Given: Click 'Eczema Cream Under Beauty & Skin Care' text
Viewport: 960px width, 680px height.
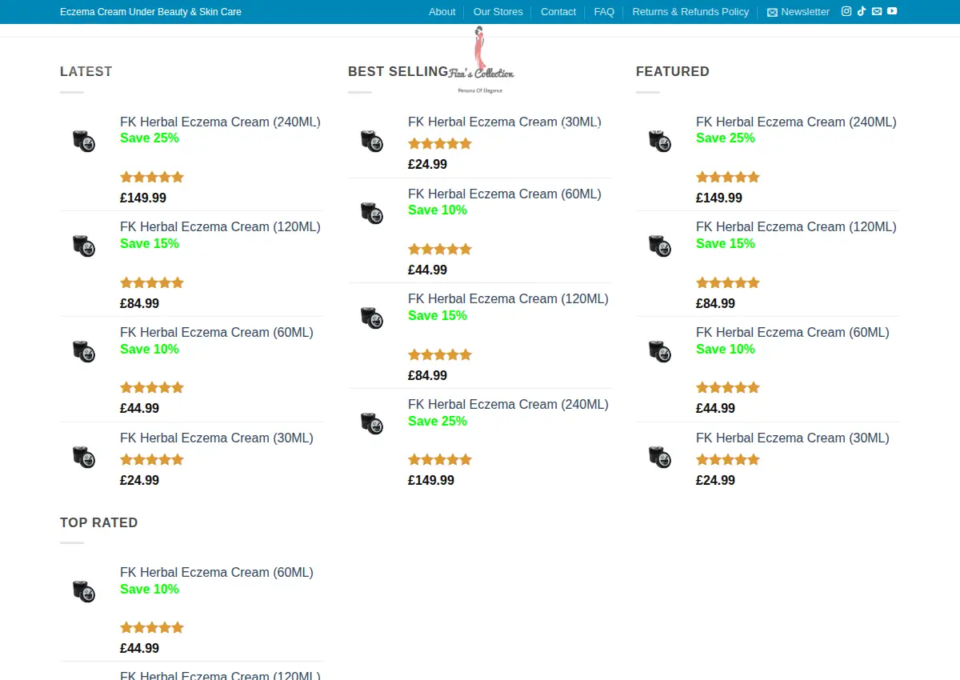Looking at the screenshot, I should (150, 12).
